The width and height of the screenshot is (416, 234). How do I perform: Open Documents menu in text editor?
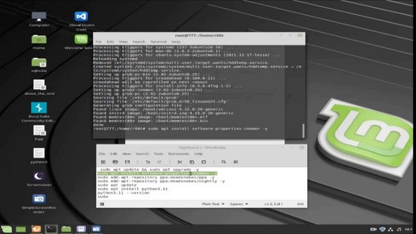[179, 153]
